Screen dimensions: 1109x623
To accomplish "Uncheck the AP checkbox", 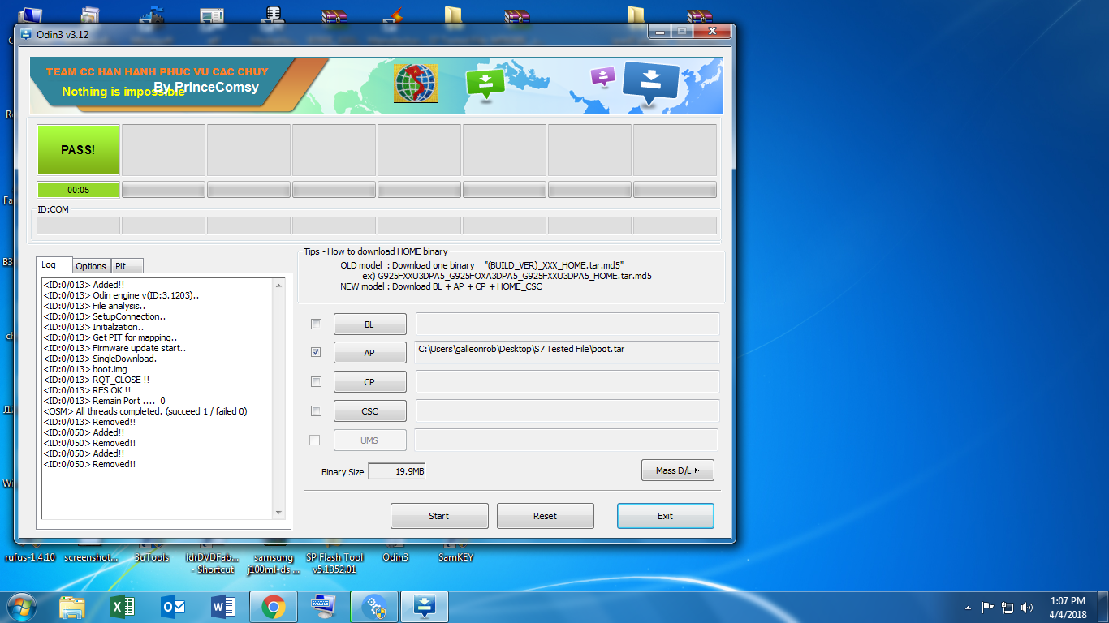I will [316, 352].
